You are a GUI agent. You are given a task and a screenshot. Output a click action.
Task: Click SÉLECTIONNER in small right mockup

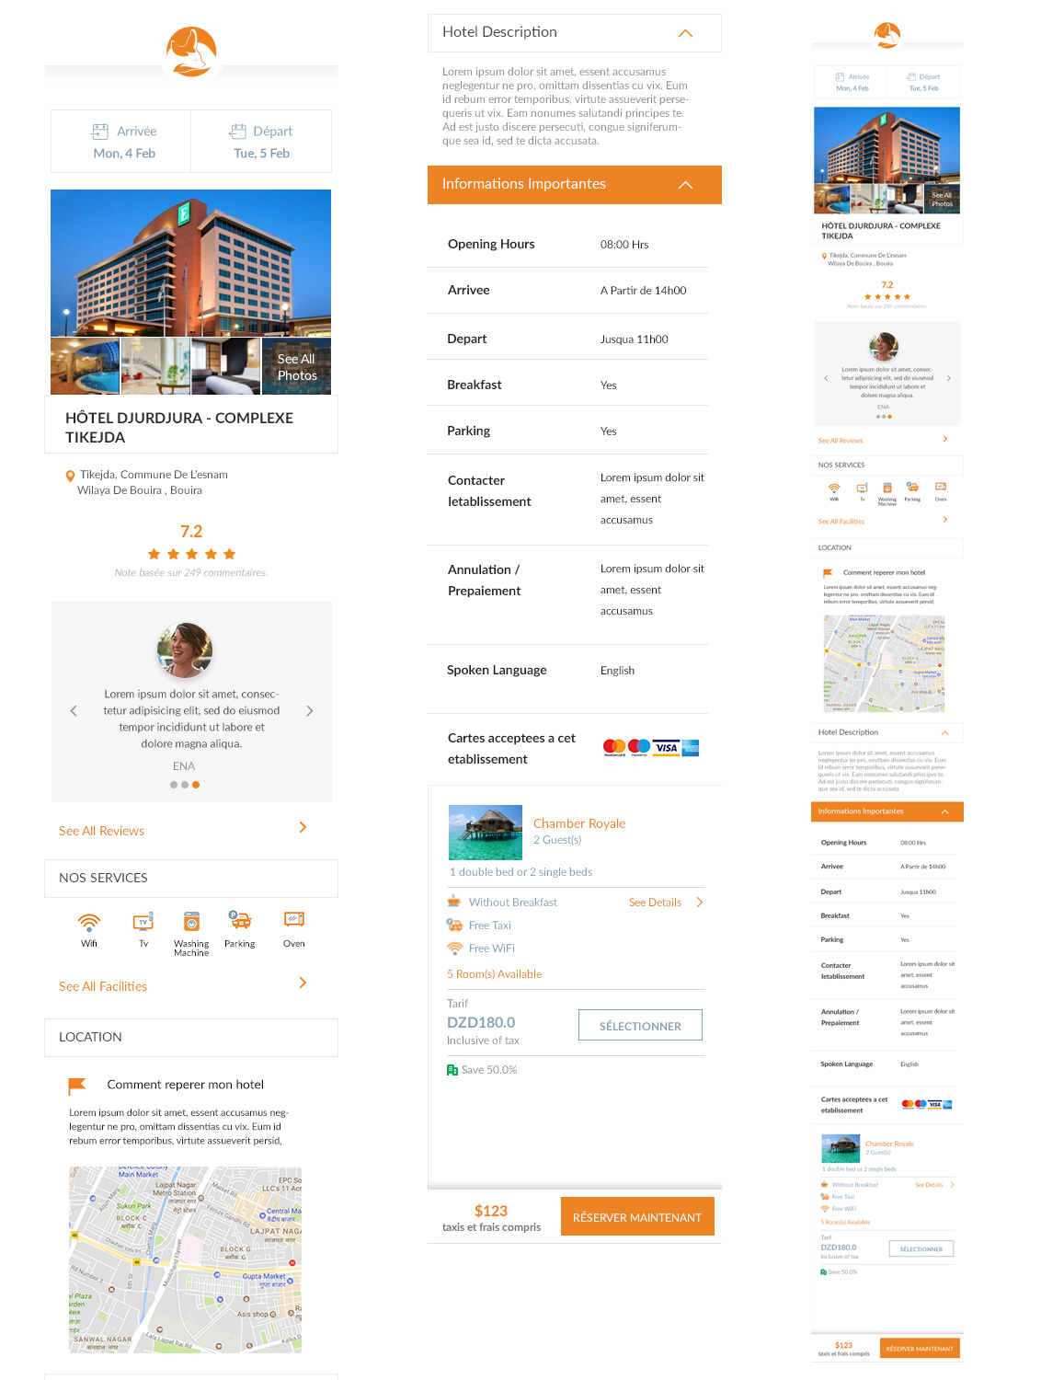pos(921,1248)
